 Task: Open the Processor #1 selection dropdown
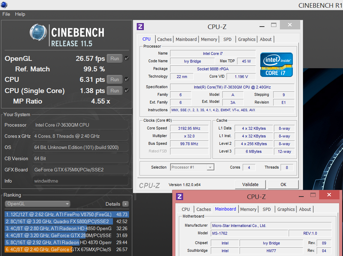pos(192,167)
